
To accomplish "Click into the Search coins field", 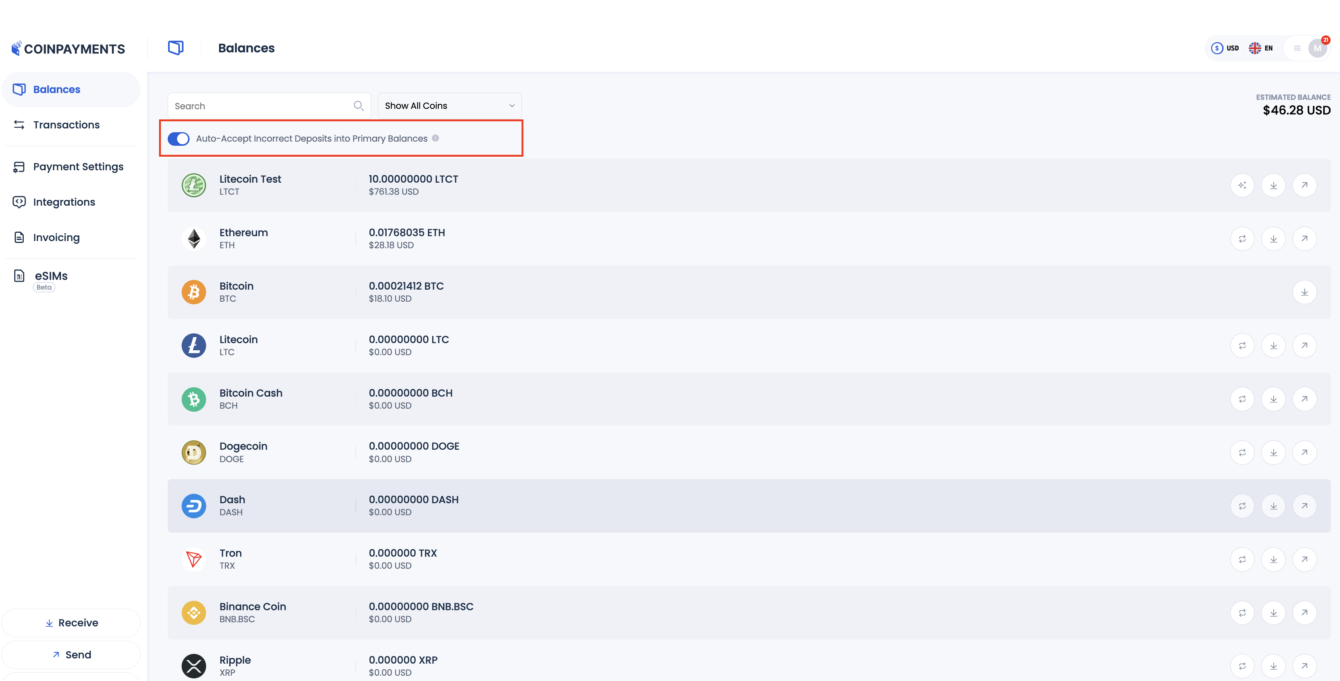I will (x=260, y=106).
